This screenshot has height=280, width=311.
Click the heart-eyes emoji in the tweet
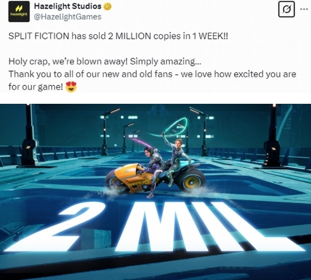coord(71,87)
